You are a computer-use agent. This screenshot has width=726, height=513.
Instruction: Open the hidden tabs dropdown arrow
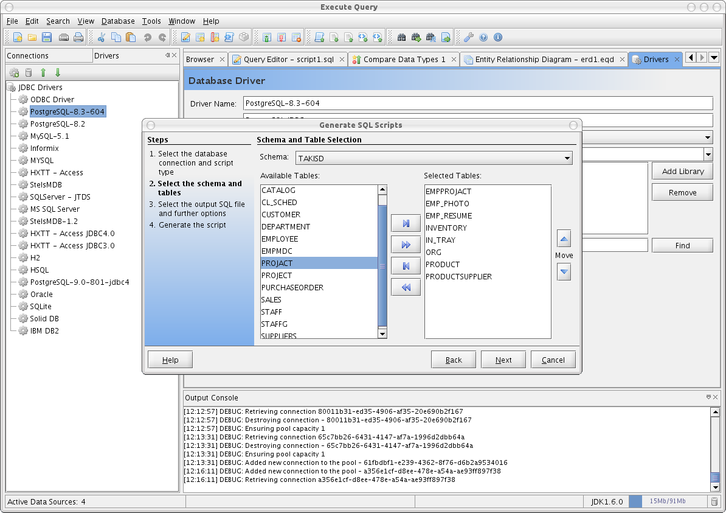714,57
